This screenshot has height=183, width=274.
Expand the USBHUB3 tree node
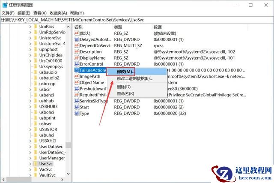coord(30,107)
